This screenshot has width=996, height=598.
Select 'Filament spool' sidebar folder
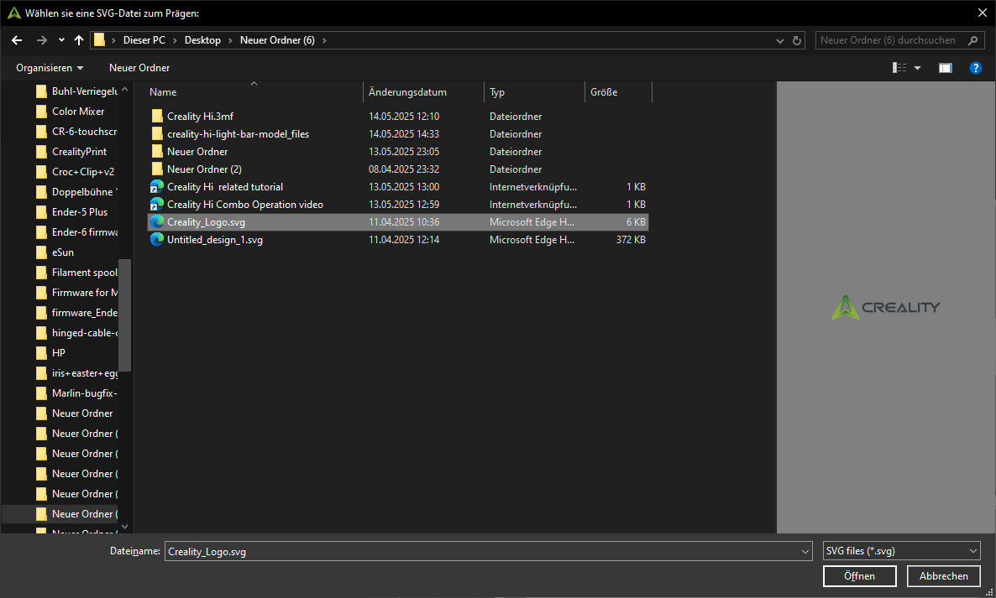pyautogui.click(x=77, y=273)
